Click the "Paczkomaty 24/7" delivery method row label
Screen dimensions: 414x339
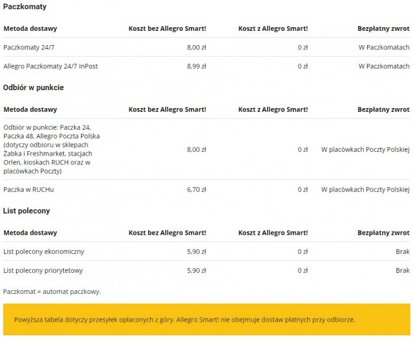click(x=29, y=48)
